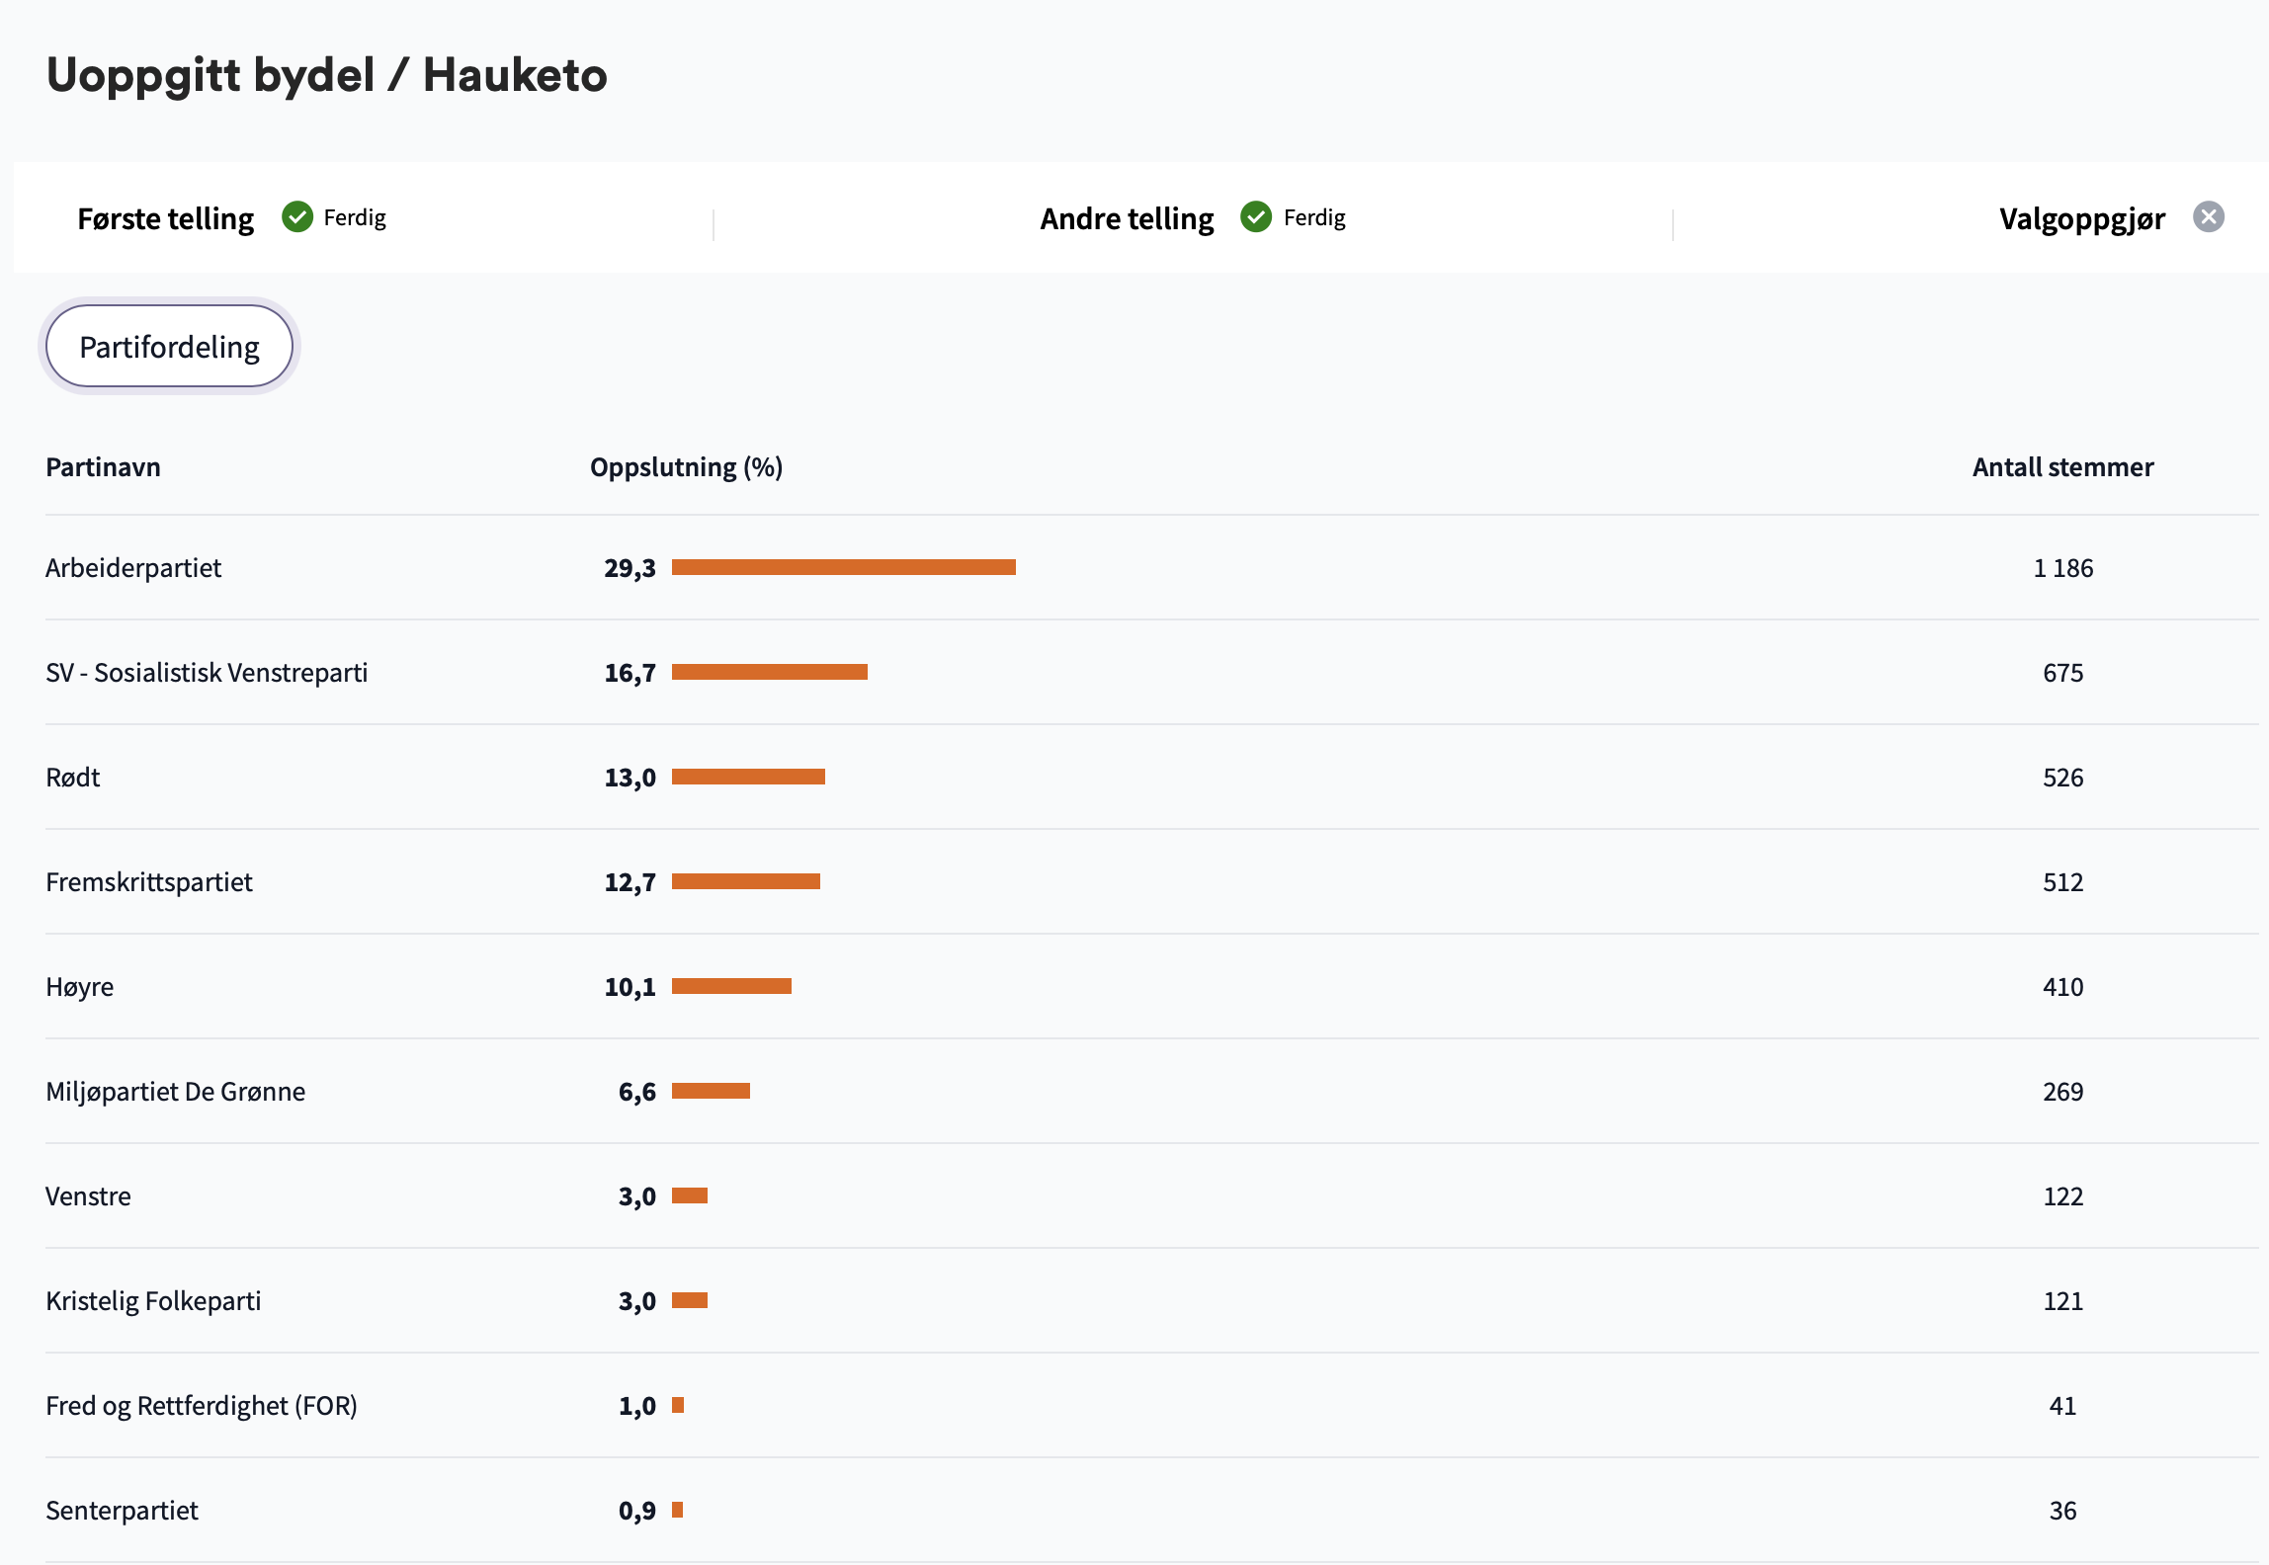The image size is (2269, 1565).
Task: Select the Fremskrittspartiet party name
Action: point(149,881)
